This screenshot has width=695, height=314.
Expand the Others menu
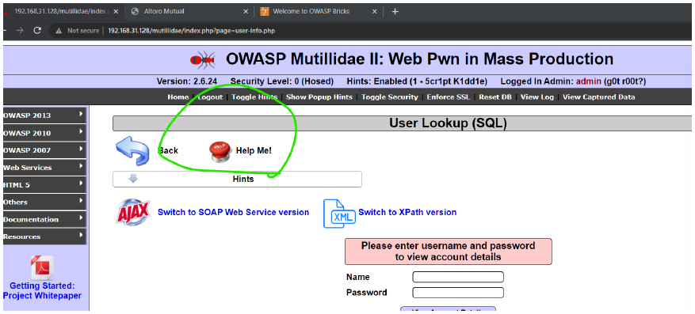click(x=44, y=202)
